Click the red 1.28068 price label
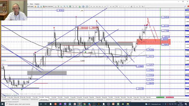This screenshot has width=189, height=106. pos(83,28)
